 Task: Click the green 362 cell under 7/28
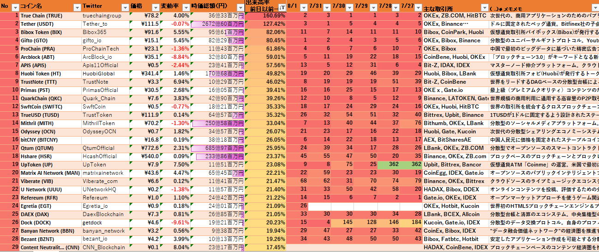(389, 165)
